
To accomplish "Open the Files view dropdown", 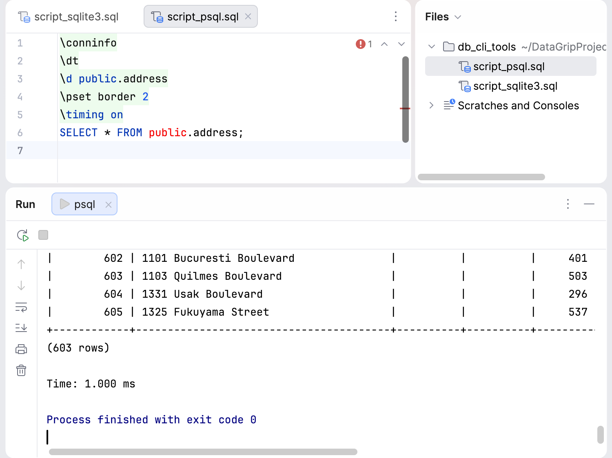I will click(x=443, y=17).
